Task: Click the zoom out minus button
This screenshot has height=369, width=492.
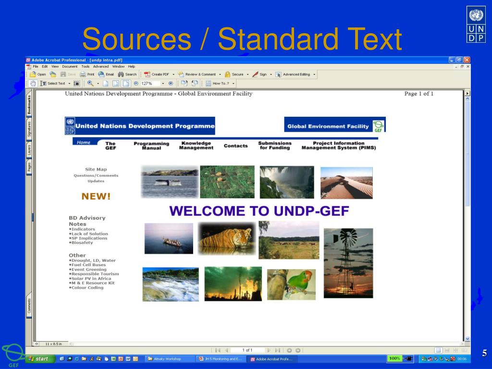Action: 136,84
